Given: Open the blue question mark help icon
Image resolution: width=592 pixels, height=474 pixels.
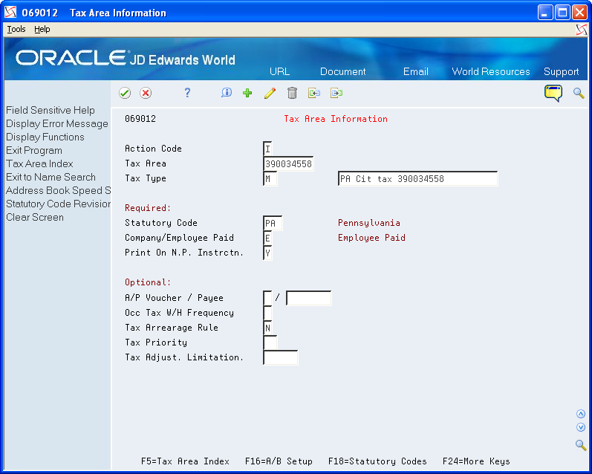Looking at the screenshot, I should click(x=187, y=93).
